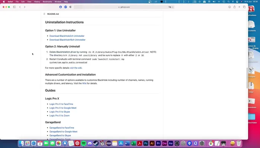Screen dimensions: 260x148
Task: Click the rm -R driver command text
Action: (x=119, y=52)
